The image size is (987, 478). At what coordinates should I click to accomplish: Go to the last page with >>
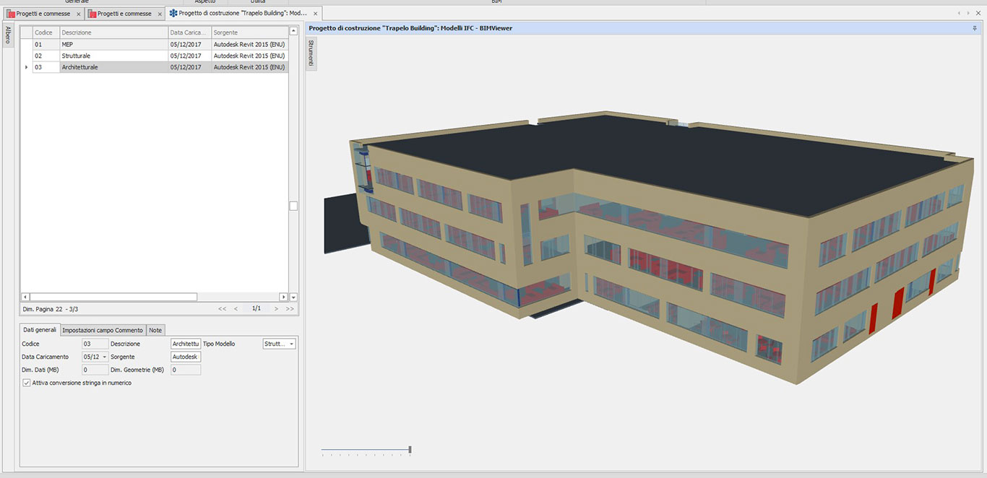pyautogui.click(x=290, y=308)
